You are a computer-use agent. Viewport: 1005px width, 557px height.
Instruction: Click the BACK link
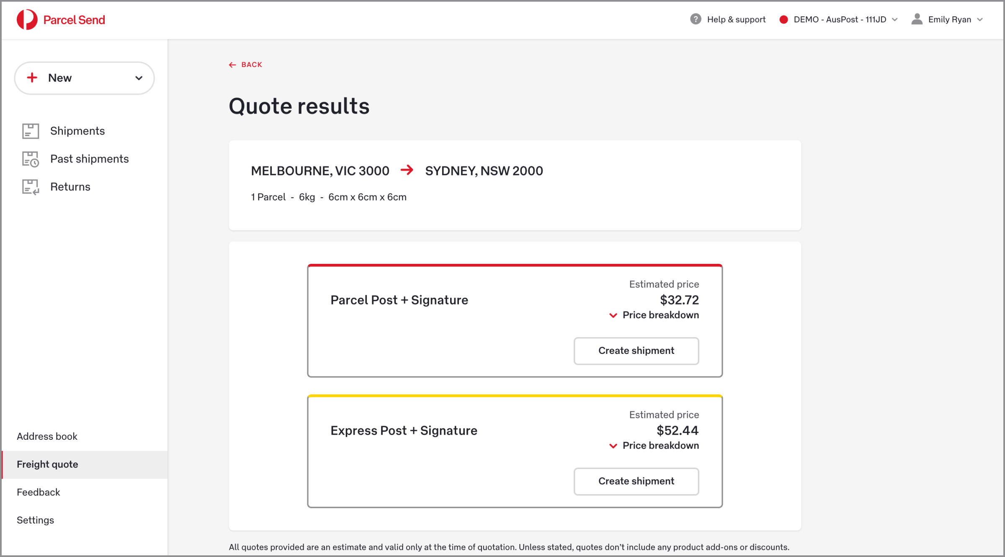coord(245,65)
